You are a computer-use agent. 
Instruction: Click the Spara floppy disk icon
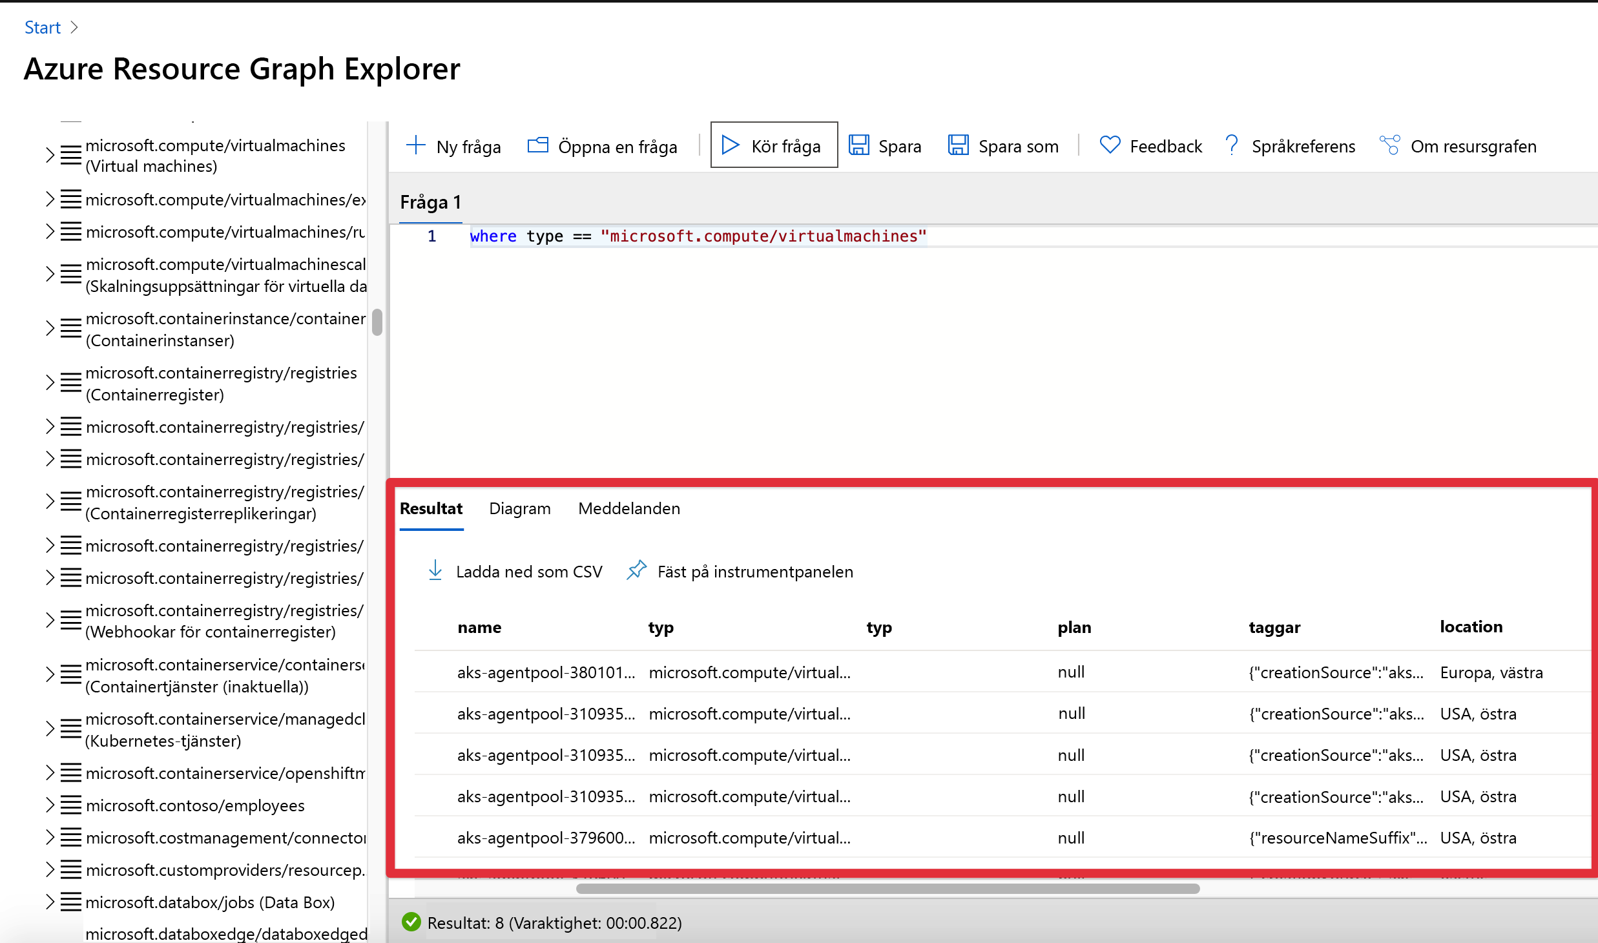tap(858, 145)
